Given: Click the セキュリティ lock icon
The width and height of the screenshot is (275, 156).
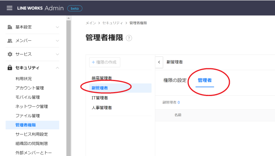Looking at the screenshot, I should [x=10, y=68].
